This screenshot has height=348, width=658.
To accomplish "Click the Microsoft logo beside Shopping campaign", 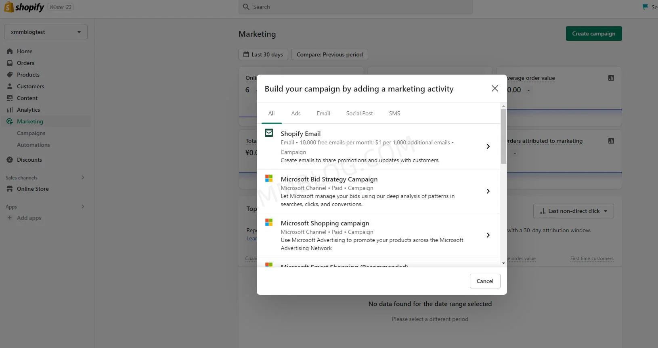I will point(269,222).
